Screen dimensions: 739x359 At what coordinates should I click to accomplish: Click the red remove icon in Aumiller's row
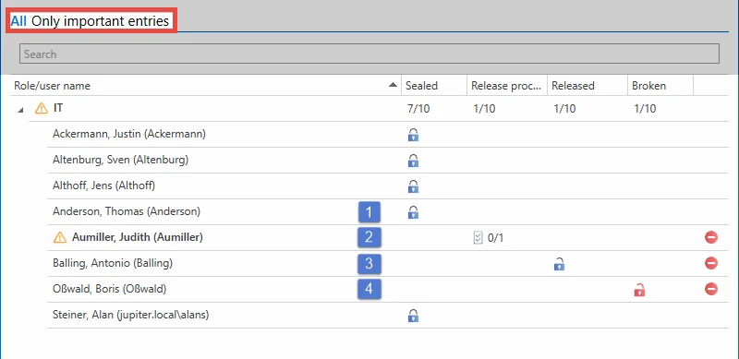tap(711, 237)
